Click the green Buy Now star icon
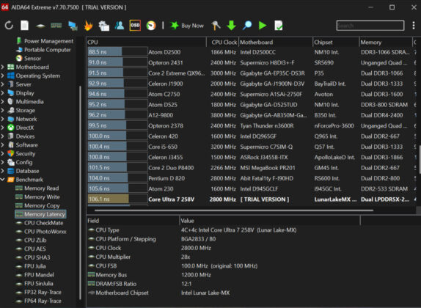The image size is (421, 308). pyautogui.click(x=175, y=26)
